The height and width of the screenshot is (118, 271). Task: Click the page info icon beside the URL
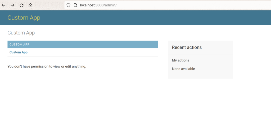coord(75,5)
